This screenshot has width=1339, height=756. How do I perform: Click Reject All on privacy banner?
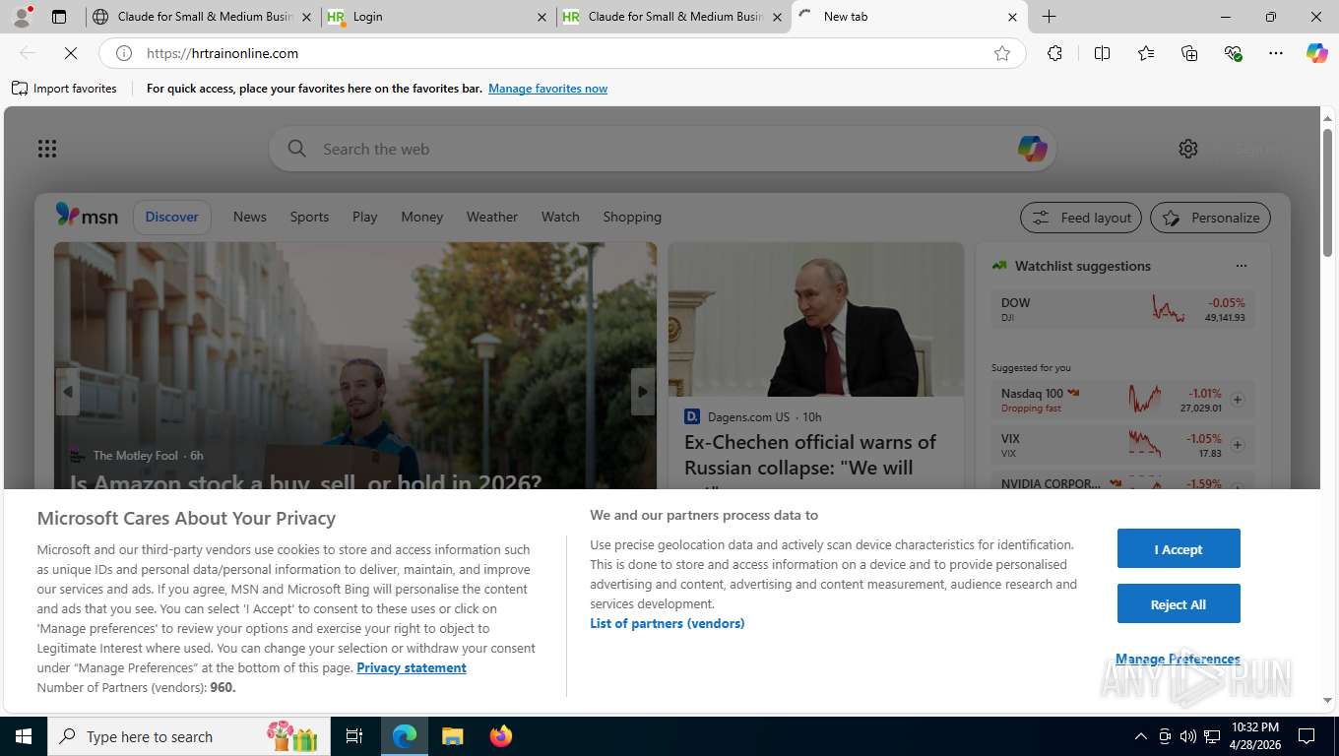(x=1179, y=604)
